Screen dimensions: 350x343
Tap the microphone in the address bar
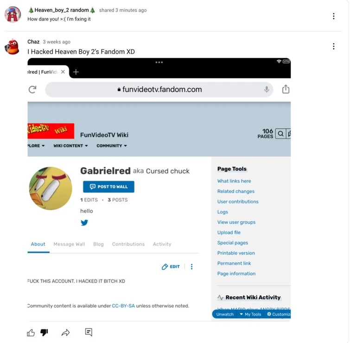coord(267,90)
